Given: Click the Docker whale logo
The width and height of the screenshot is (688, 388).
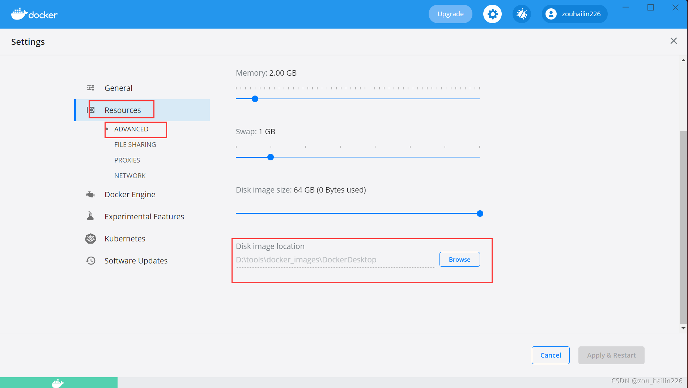Looking at the screenshot, I should tap(34, 14).
